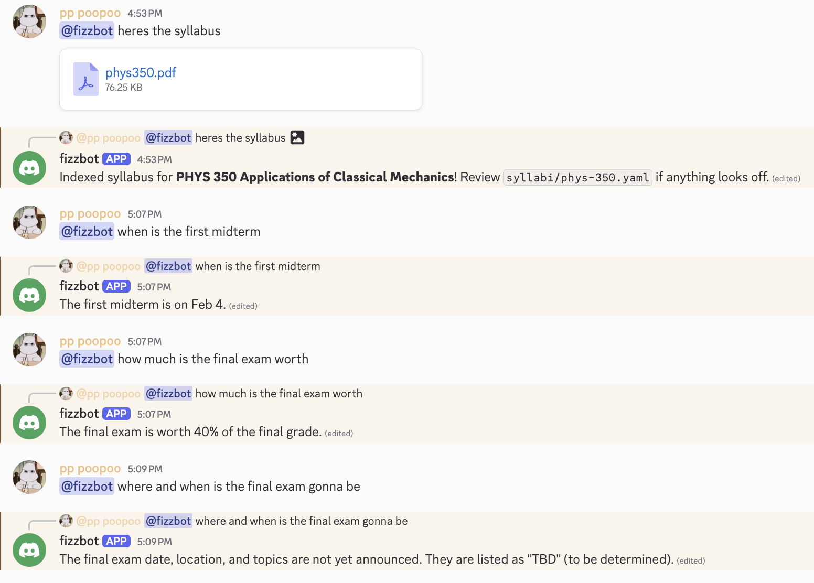
Task: Jump to the original via "when is the first midterm" reply preview text
Action: pyautogui.click(x=258, y=266)
